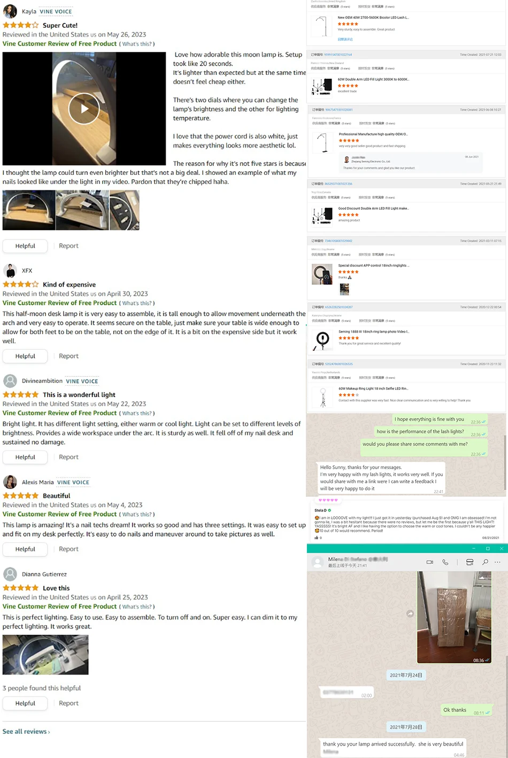Play the moon lamp review video
This screenshot has height=758, width=508.
pos(84,109)
